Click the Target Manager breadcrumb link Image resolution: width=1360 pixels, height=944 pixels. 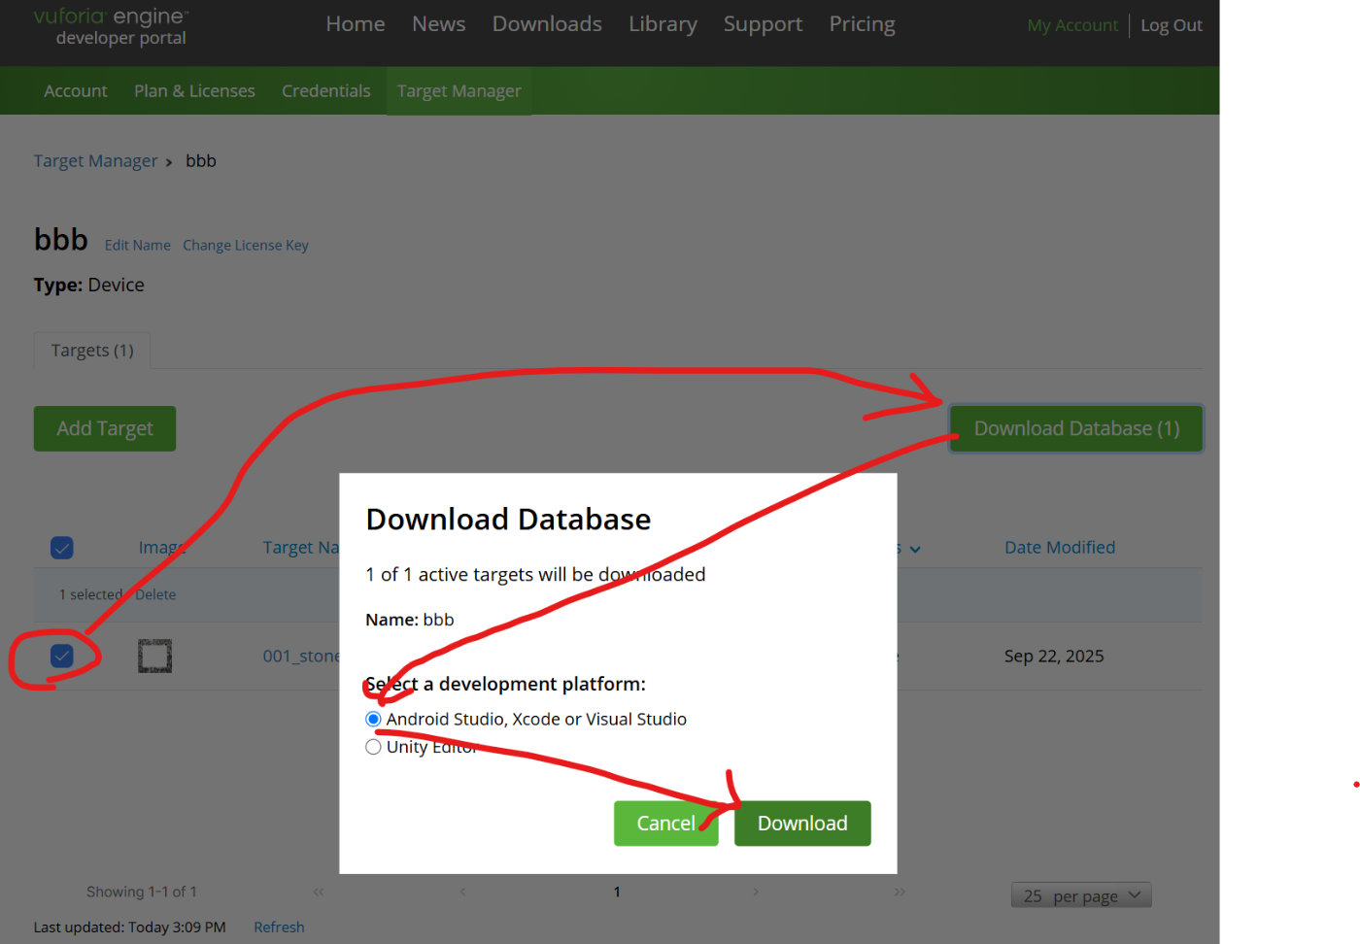(x=95, y=161)
